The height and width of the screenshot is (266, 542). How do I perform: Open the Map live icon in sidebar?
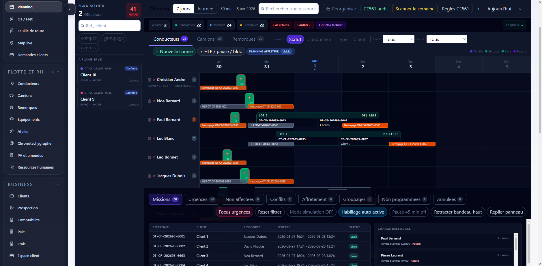(x=12, y=43)
